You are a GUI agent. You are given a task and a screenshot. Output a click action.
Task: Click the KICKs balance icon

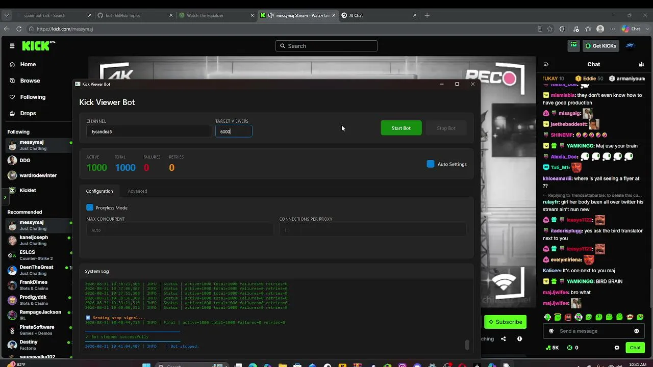(x=570, y=348)
